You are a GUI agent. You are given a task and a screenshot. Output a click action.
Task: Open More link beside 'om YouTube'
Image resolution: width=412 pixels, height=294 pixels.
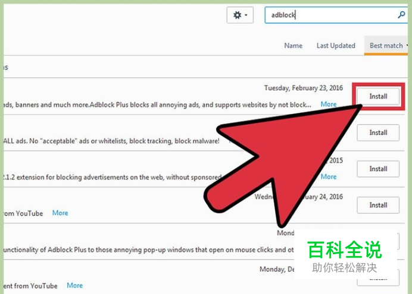coord(60,213)
